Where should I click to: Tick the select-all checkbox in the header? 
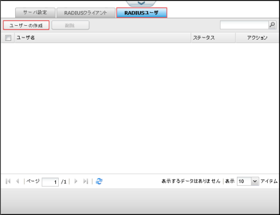pyautogui.click(x=8, y=38)
